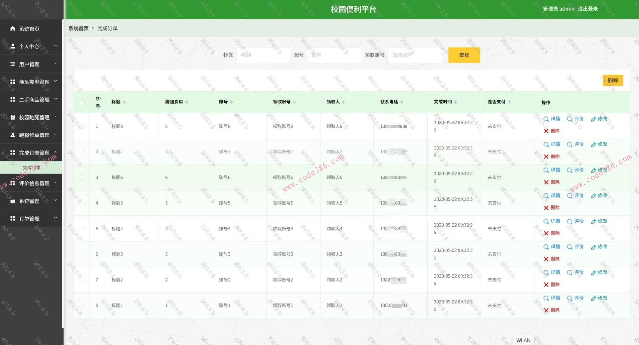Click the home icon beside 系统首页 in sidebar
639x345 pixels.
click(x=13, y=29)
